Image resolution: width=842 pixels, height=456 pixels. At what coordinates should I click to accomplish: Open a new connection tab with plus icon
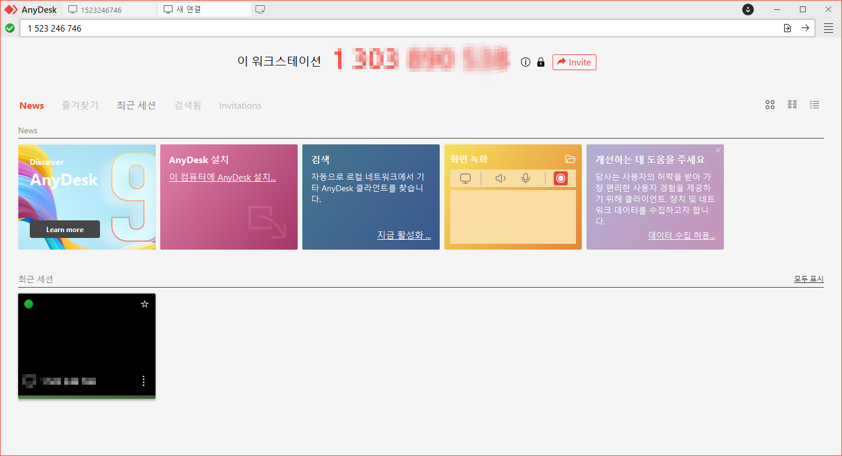pos(260,9)
